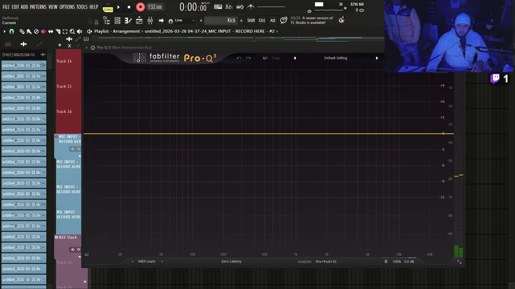This screenshot has width=515, height=289.
Task: Toggle PAT/SONG playback mode
Action: [108, 8]
